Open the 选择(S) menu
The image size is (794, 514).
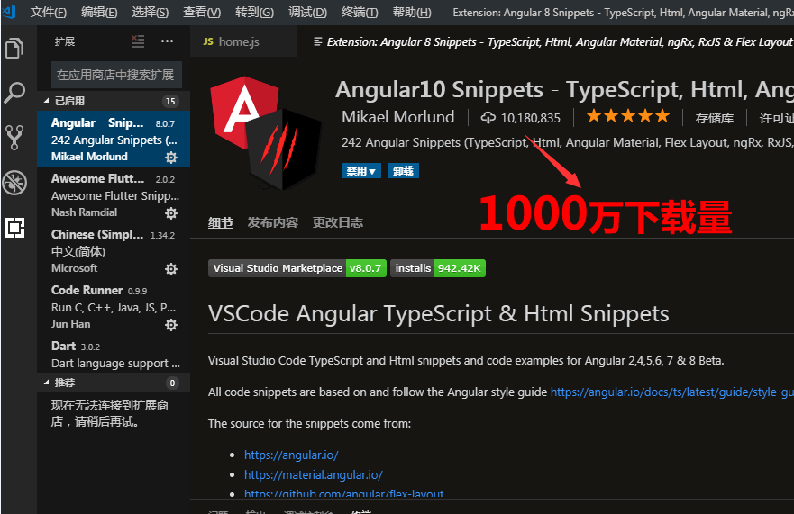pos(151,12)
